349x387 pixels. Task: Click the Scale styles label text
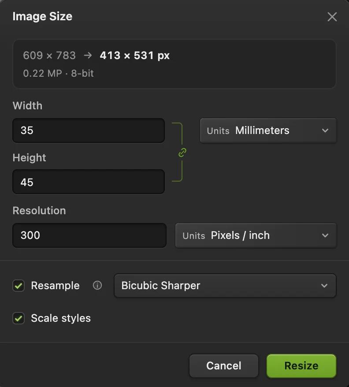61,318
